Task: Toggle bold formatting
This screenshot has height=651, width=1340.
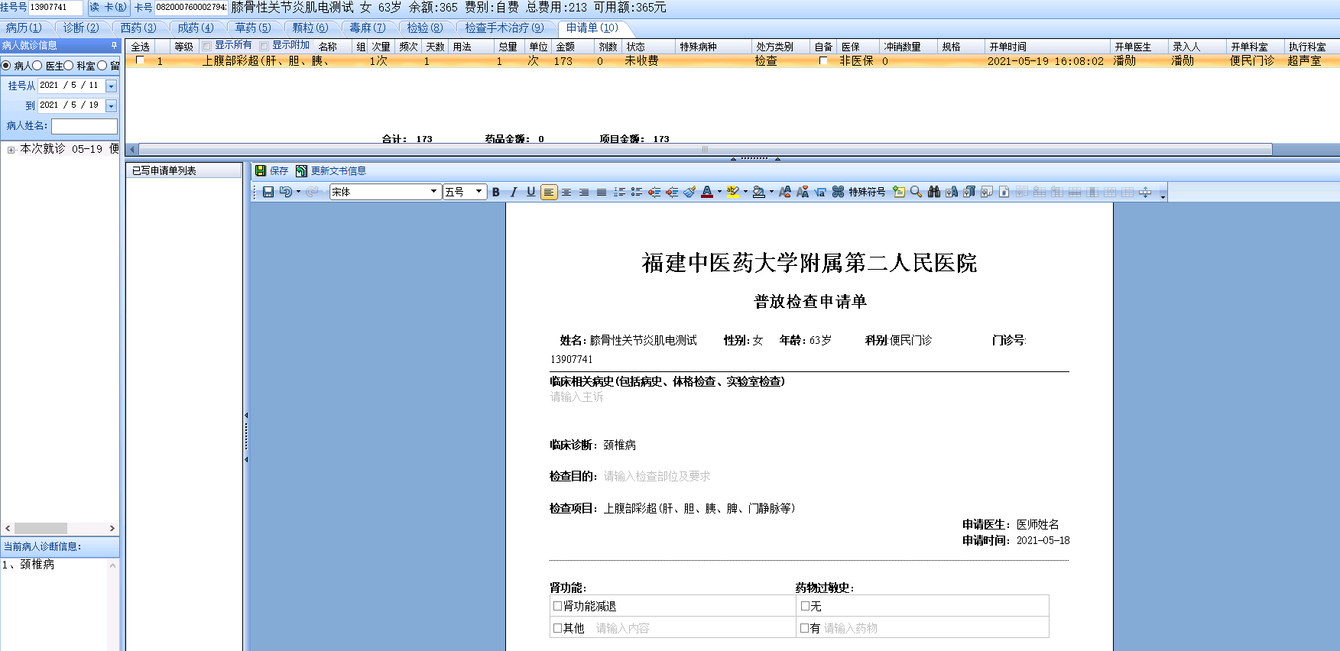Action: (x=496, y=192)
